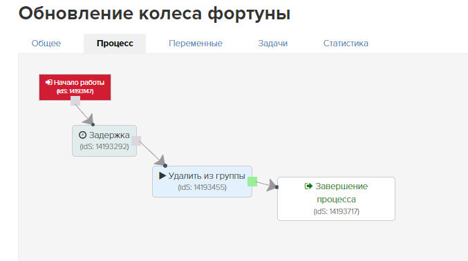
Task: Switch to the Переменные tab
Action: (x=196, y=43)
